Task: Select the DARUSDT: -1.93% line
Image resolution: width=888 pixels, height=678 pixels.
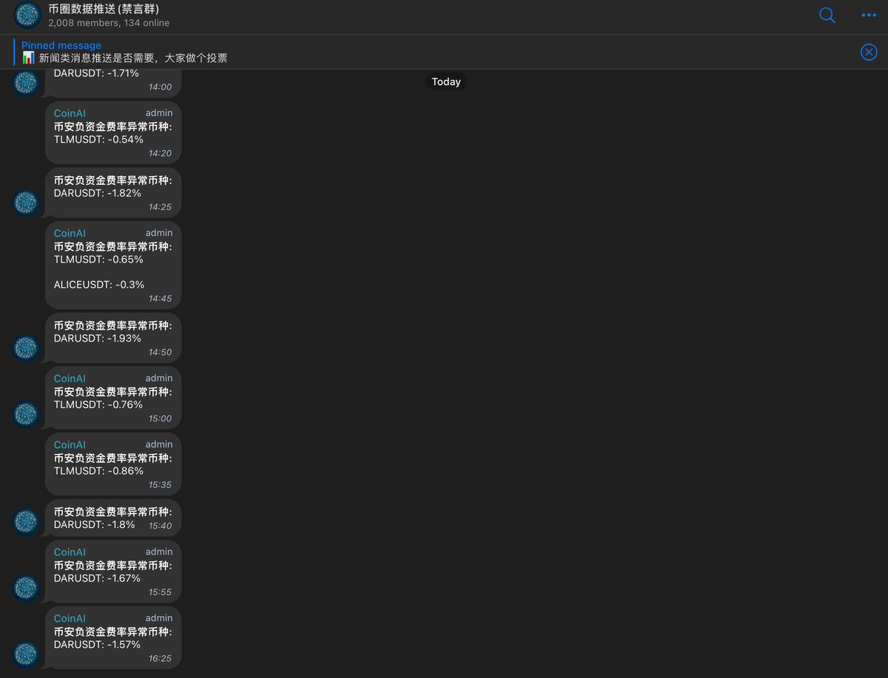Action: (97, 338)
